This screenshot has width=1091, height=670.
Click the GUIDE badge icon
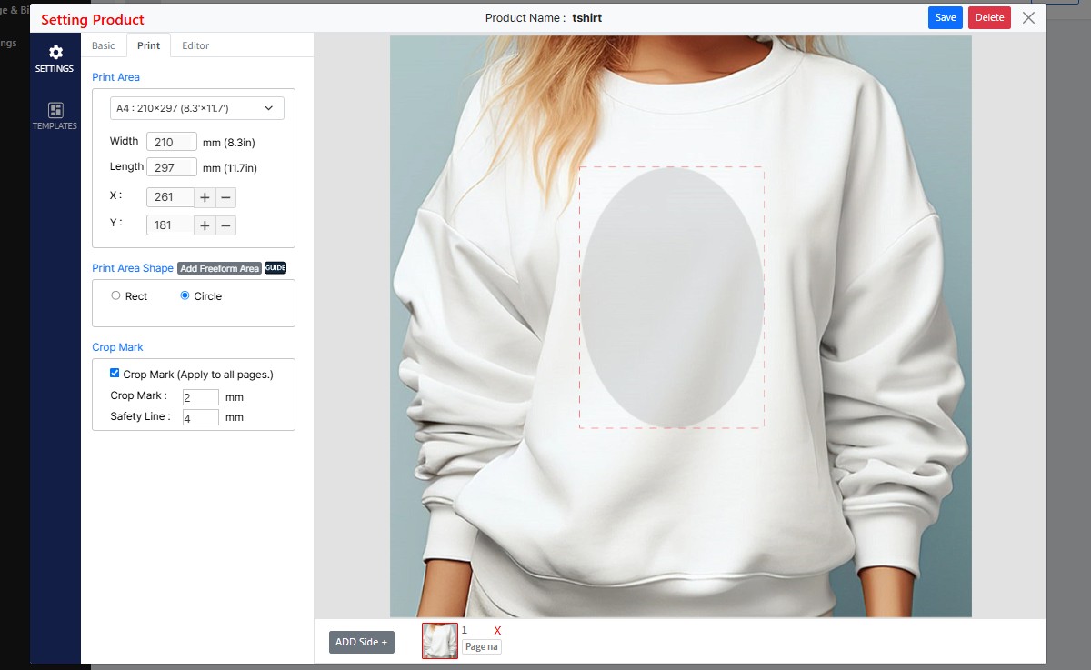click(275, 268)
